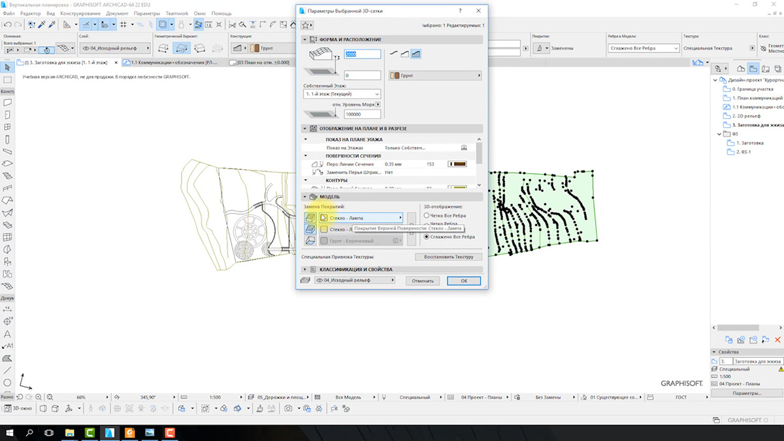The width and height of the screenshot is (784, 441).
Task: Select the syringe Inject Parameters tool
Action: (51, 24)
